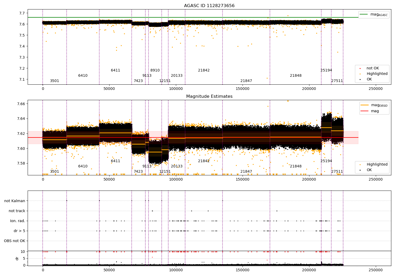Click OBSID label 25194 in Magnitude Estimates plot
Image resolution: width=395 pixels, height=276 pixels.
click(x=326, y=161)
